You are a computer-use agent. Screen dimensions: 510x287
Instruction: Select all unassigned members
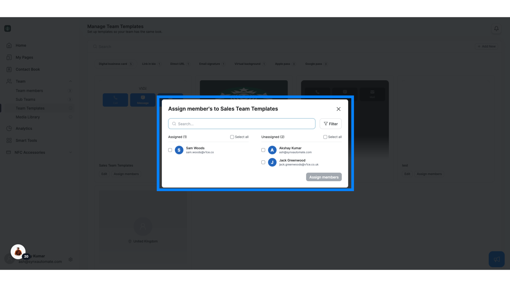coord(325,137)
